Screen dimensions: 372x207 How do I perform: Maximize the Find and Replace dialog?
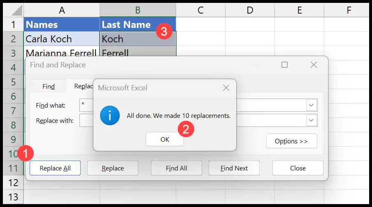click(x=284, y=64)
